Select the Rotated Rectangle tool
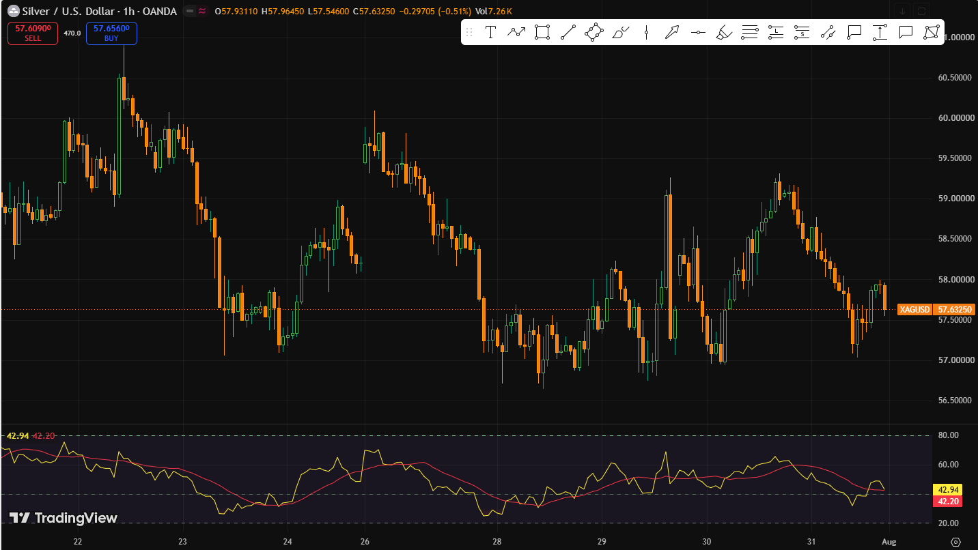The height and width of the screenshot is (550, 978). 594,32
